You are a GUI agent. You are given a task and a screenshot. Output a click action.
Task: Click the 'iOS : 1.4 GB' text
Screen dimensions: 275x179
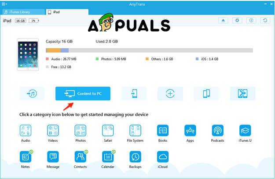point(210,59)
